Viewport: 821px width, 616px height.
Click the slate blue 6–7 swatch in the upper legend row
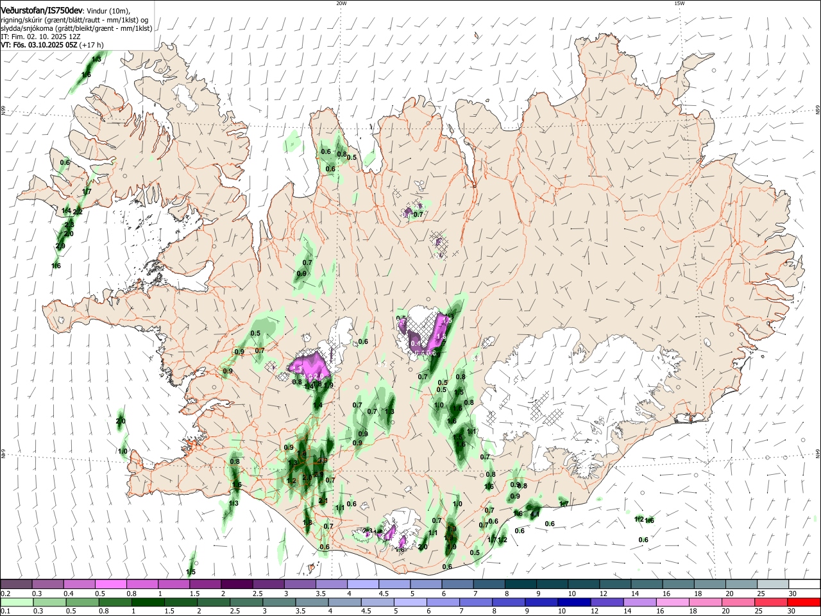pos(457,585)
